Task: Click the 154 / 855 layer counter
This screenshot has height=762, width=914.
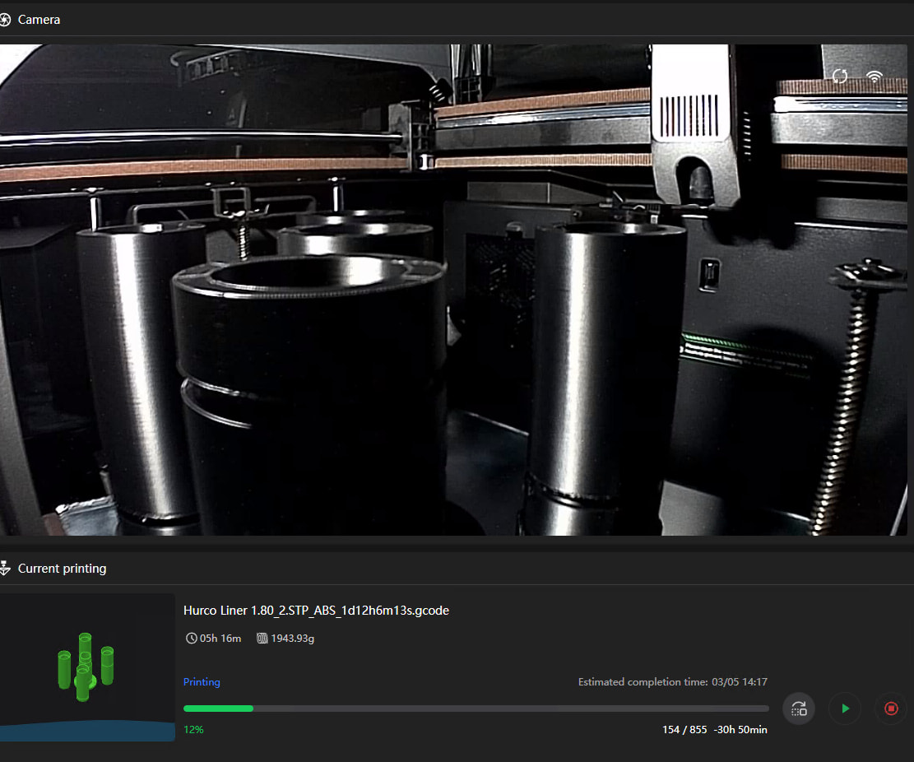Action: pos(684,730)
